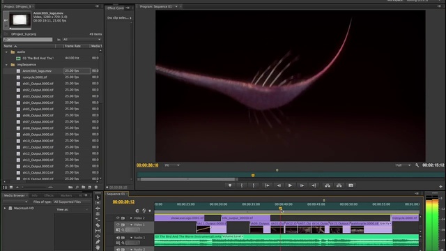Screen dimensions: 446x251
Task: Toggle Audio 1 sync lock
Action: (123, 238)
